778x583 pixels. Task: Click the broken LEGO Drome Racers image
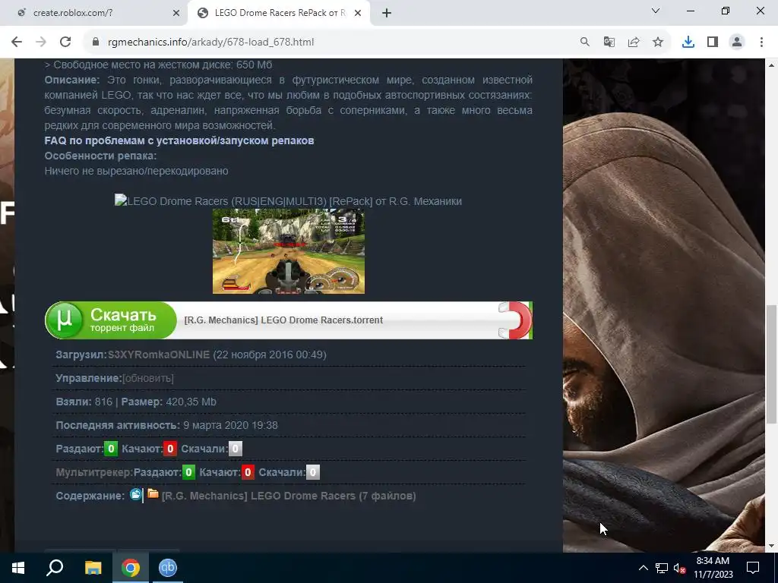(288, 201)
